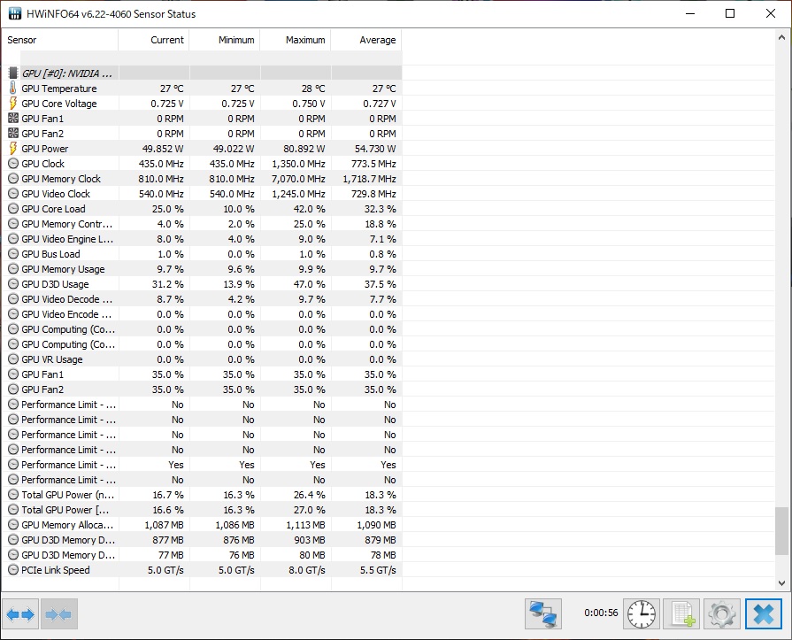Click the 773.5 MHz average GPU clock
Image resolution: width=792 pixels, height=640 pixels.
pyautogui.click(x=373, y=164)
